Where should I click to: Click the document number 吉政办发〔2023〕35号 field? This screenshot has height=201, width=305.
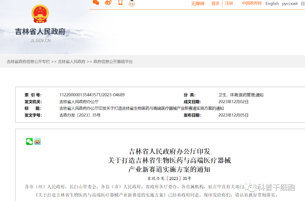pos(80,115)
